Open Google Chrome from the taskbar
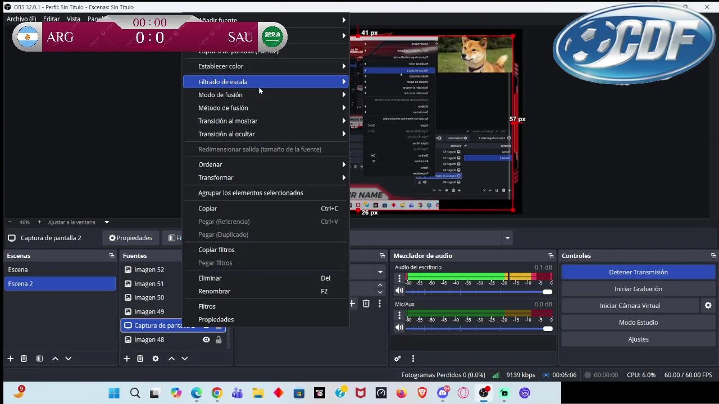Viewport: 719px width, 404px height. coord(217,393)
